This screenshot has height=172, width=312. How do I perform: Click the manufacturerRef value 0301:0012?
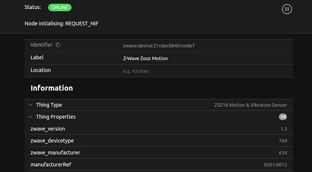coord(275,165)
